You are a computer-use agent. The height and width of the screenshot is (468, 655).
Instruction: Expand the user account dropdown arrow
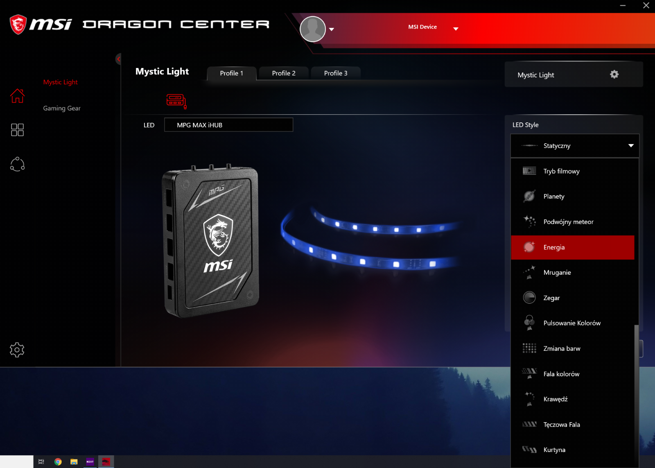coord(332,29)
